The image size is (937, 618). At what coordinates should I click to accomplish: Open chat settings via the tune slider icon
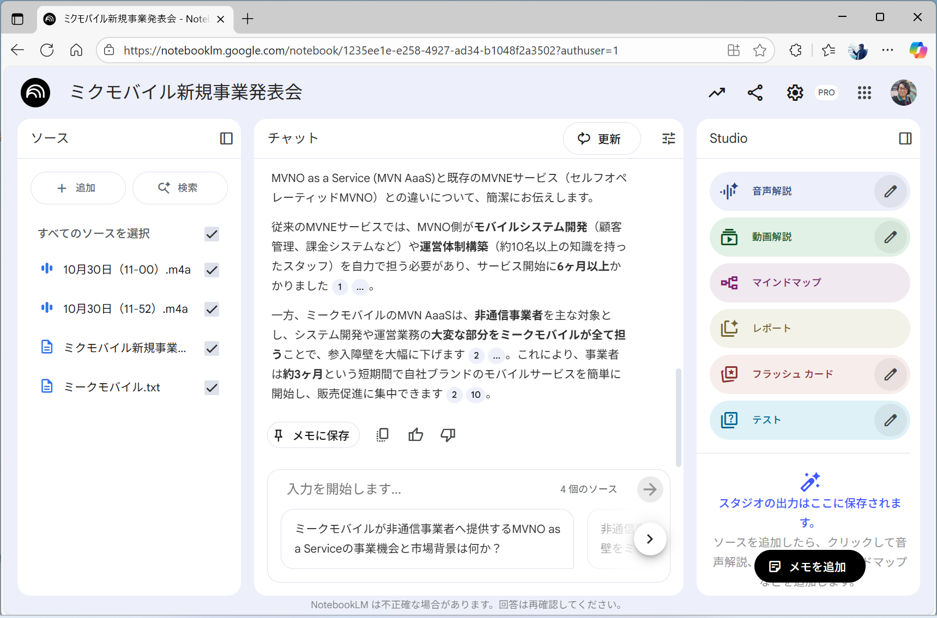pos(668,138)
